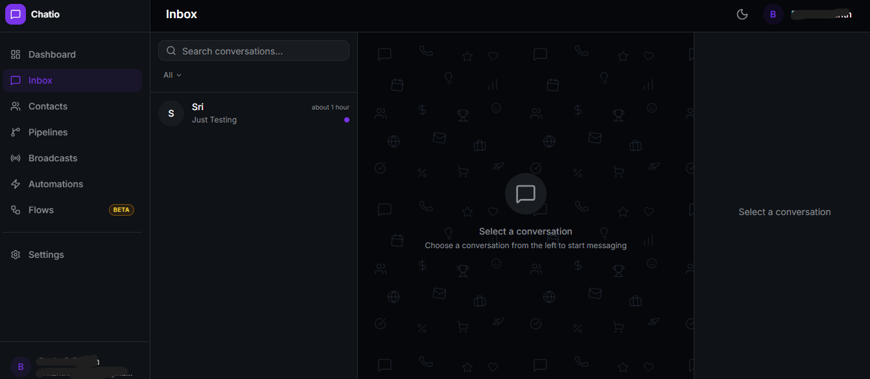Select Inbox in the sidebar

72,80
